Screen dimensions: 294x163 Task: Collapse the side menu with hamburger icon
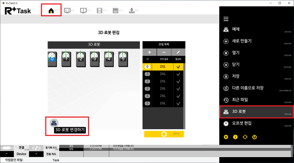tap(226, 19)
